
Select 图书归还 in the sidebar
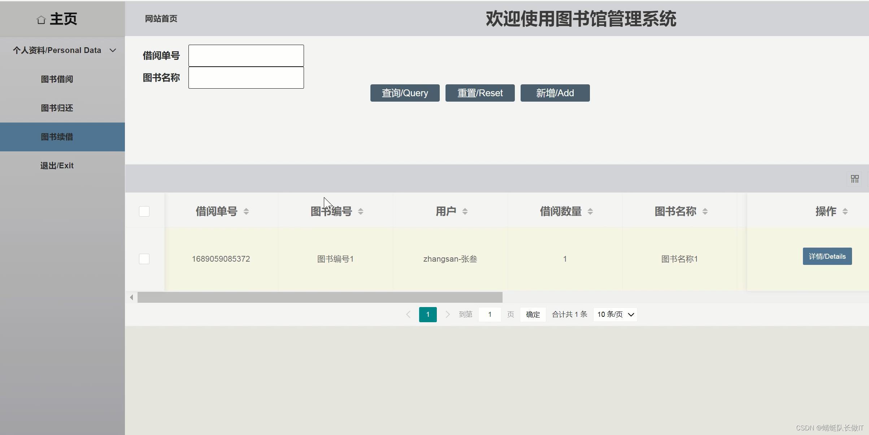57,108
